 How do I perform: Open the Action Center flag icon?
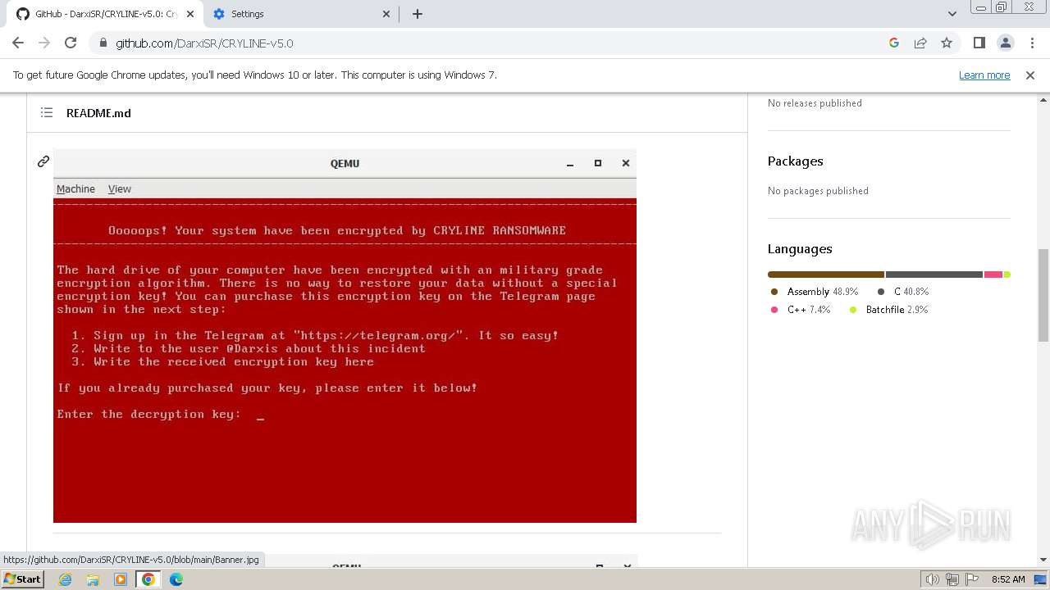pyautogui.click(x=971, y=579)
